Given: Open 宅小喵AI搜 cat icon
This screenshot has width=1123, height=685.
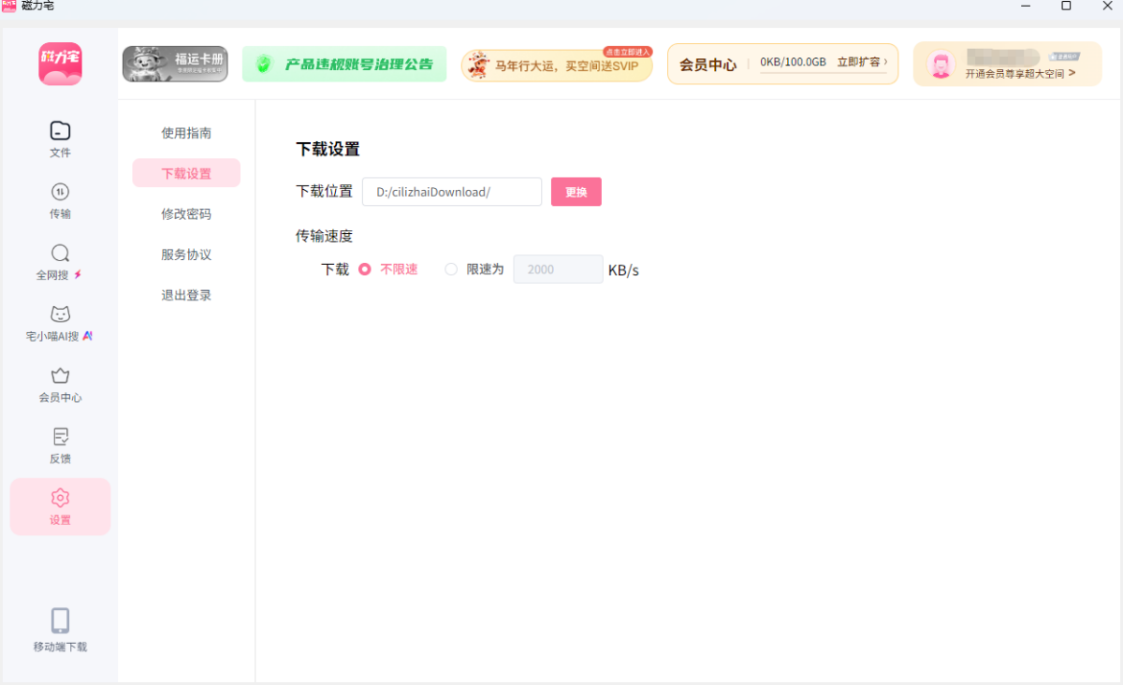Looking at the screenshot, I should click(60, 314).
